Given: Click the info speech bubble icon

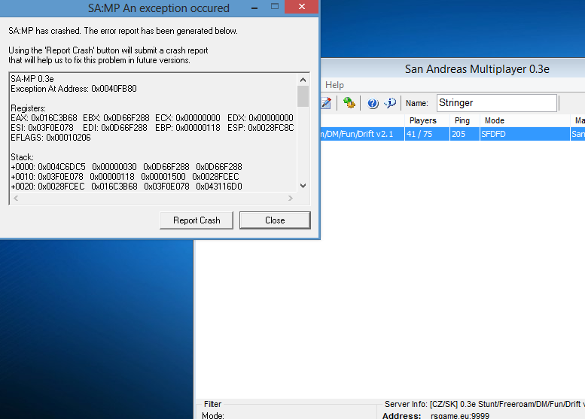Looking at the screenshot, I should tap(390, 102).
